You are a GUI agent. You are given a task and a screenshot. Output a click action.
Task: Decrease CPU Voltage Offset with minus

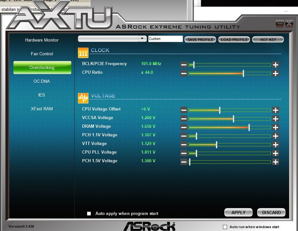click(184, 110)
